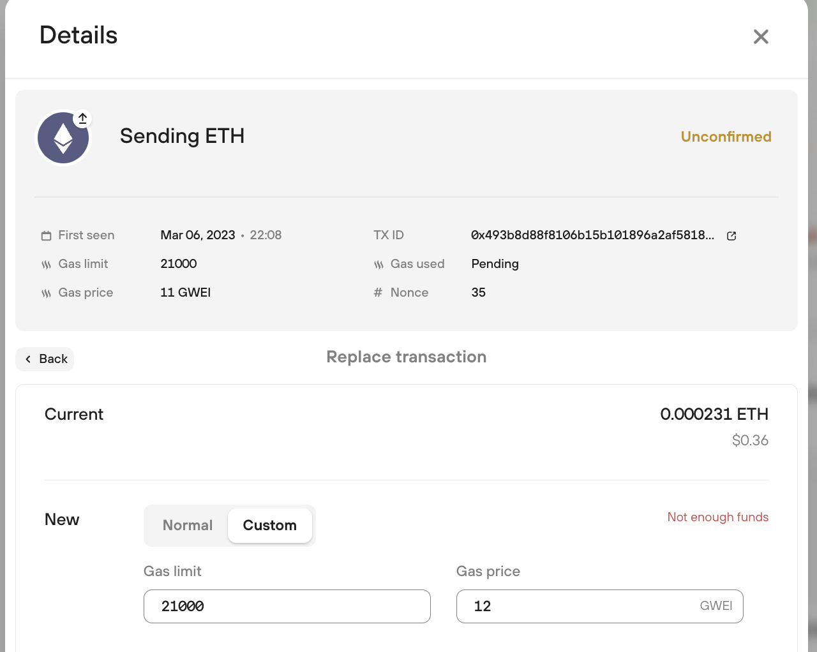
Task: Click the Not enough funds warning
Action: click(x=717, y=517)
